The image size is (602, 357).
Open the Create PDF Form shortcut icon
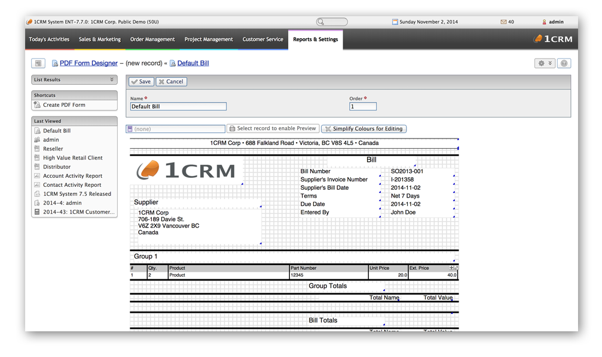[x=36, y=105]
